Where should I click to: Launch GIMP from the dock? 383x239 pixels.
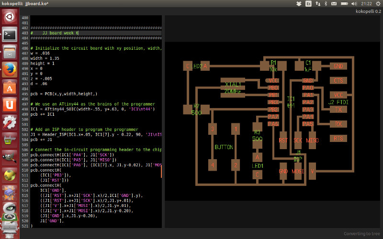coord(10,157)
